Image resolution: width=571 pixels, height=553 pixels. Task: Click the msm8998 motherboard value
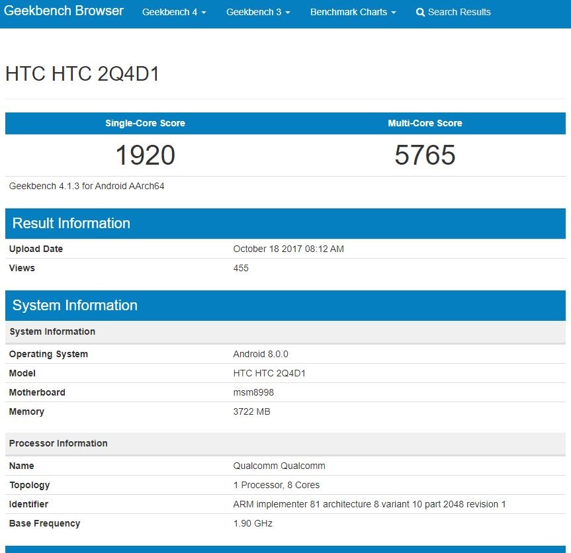pos(253,393)
